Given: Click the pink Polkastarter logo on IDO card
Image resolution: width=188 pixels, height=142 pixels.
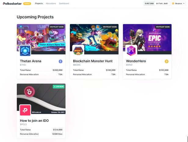Looking at the screenshot, I should 25,110.
